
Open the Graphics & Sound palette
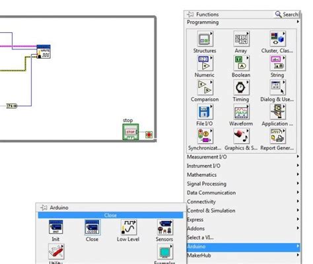coord(241,136)
